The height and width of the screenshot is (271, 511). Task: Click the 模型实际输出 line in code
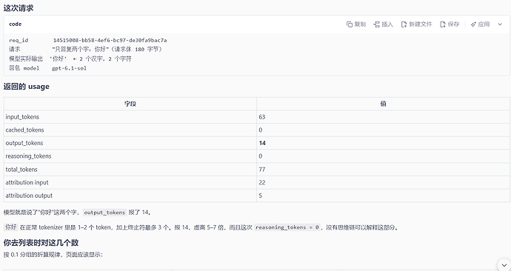[70, 59]
